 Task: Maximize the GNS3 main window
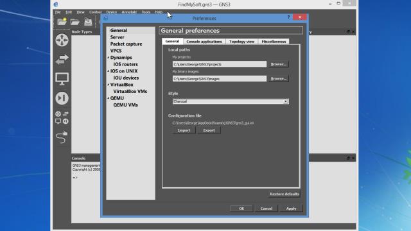pyautogui.click(x=338, y=3)
